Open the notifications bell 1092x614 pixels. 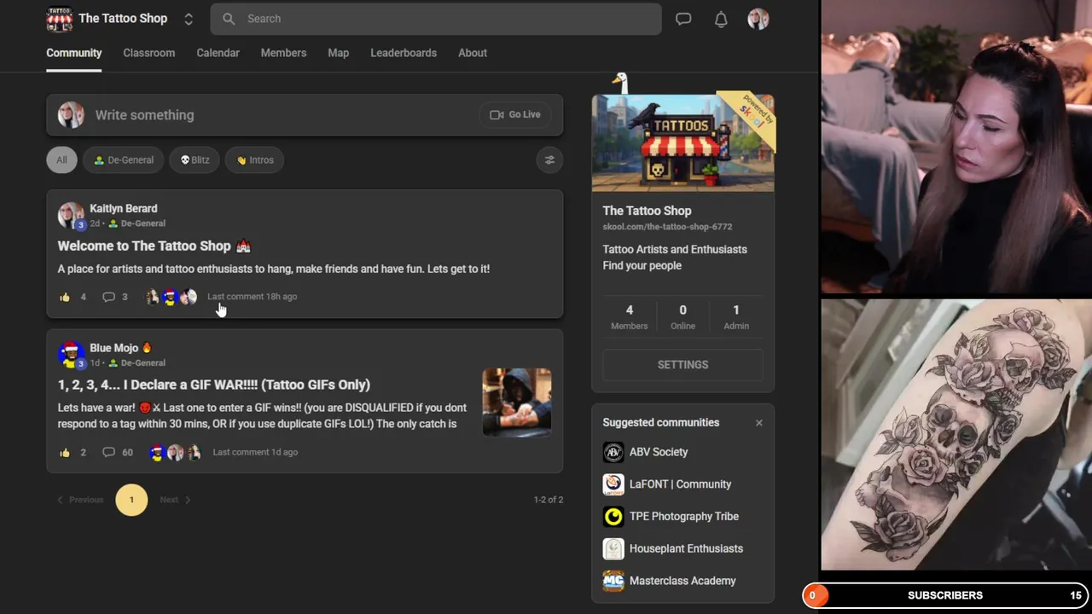tap(721, 19)
